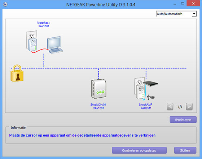The image size is (202, 159).
Task: Click the Vernieuwen button
Action: pyautogui.click(x=183, y=120)
